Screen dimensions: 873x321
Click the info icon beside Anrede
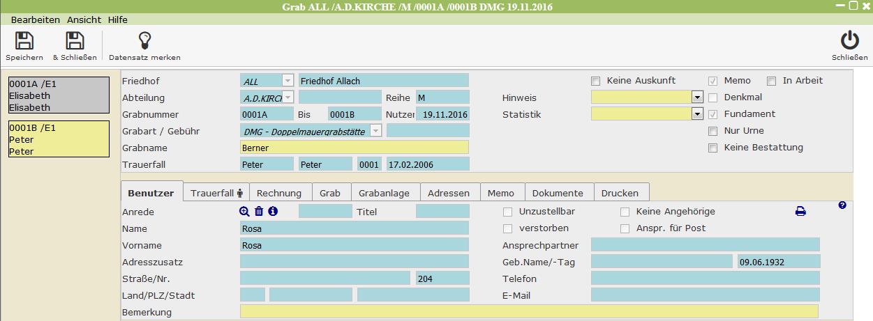pos(273,212)
